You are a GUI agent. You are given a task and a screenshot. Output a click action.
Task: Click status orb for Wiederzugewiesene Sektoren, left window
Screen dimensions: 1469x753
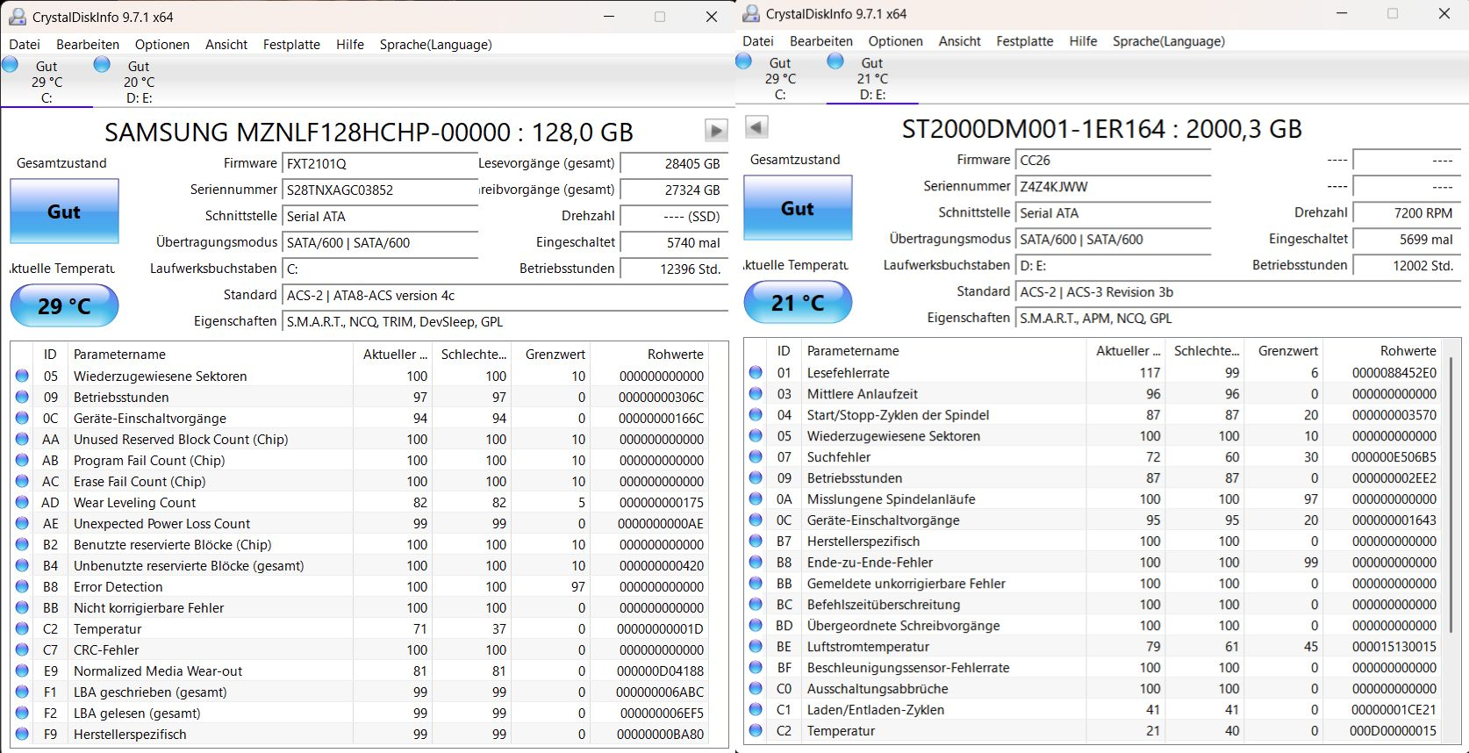[22, 376]
